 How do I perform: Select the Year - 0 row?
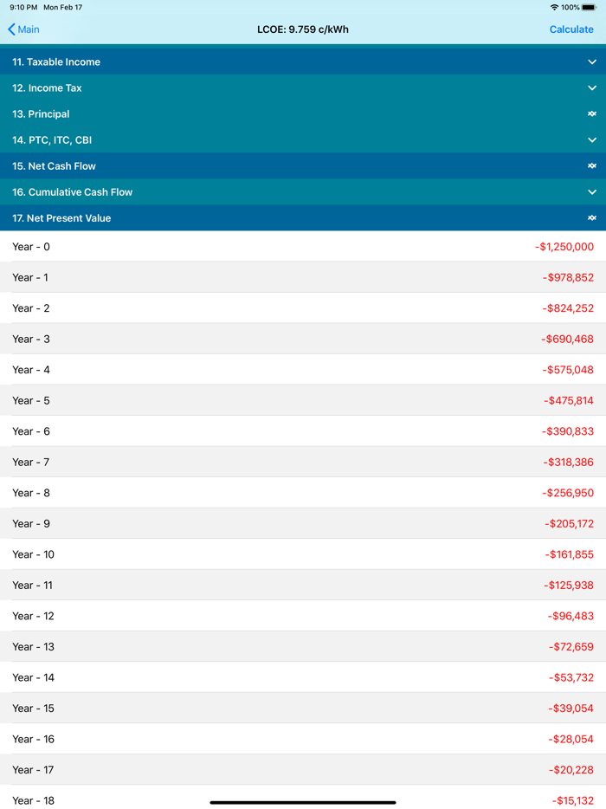tap(303, 247)
